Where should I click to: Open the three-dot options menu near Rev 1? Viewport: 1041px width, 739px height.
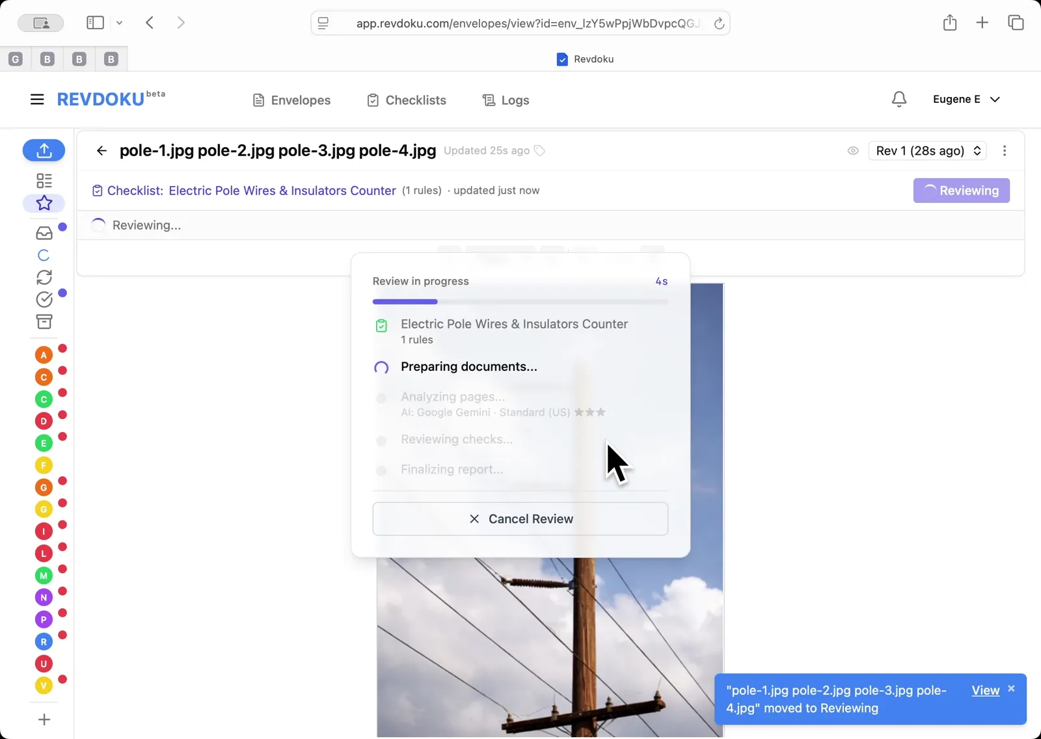[1005, 150]
